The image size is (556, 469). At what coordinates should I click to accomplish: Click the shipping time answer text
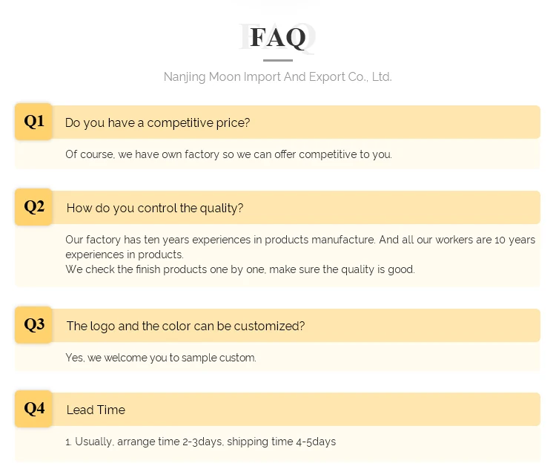coord(200,442)
